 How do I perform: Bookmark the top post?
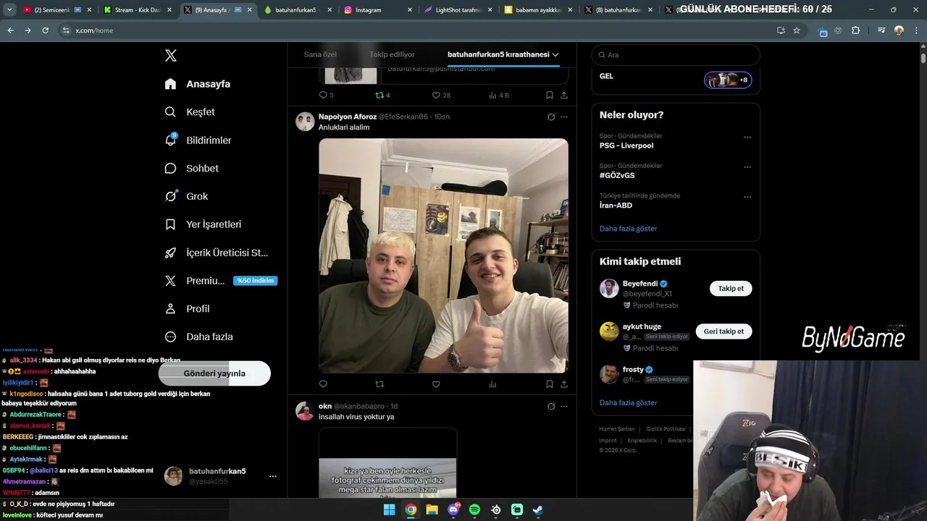[x=550, y=95]
